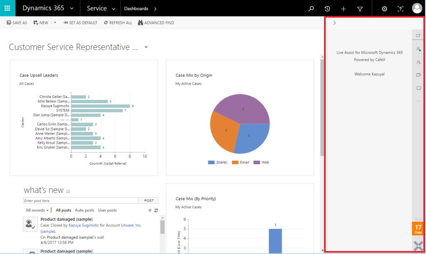Focus the Enter post here field

tap(80, 200)
